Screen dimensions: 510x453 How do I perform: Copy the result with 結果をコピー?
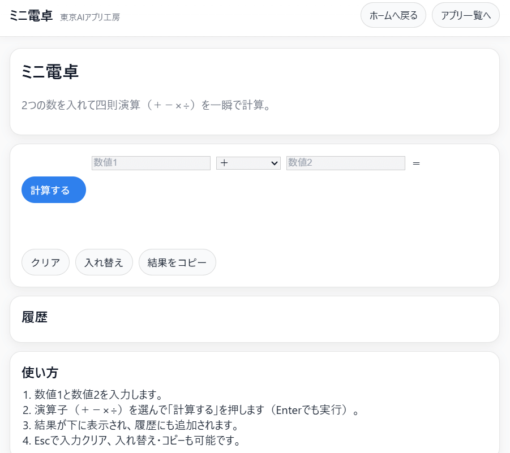177,262
